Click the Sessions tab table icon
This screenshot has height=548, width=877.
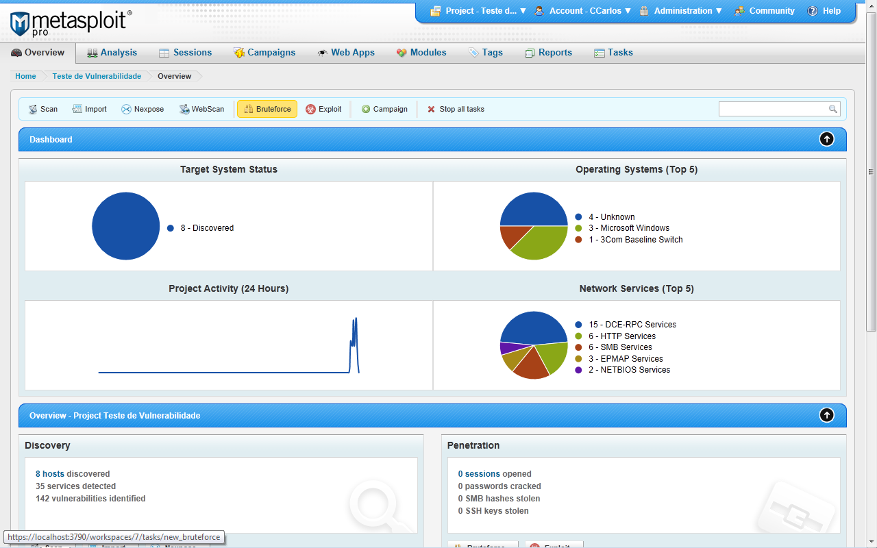point(164,53)
